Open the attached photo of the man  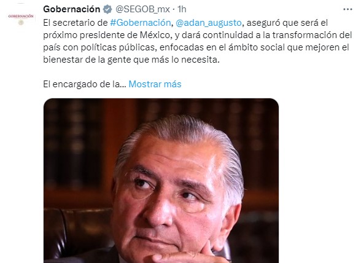pos(161,181)
